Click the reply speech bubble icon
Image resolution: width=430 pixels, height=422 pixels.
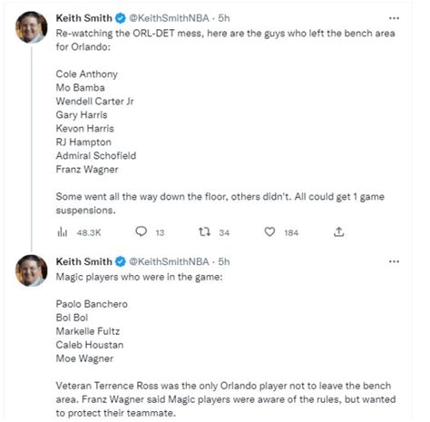[x=141, y=231]
